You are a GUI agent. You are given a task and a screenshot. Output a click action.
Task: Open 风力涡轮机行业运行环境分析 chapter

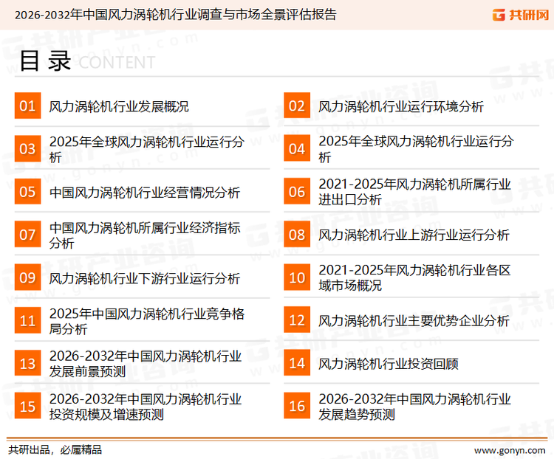click(x=401, y=106)
